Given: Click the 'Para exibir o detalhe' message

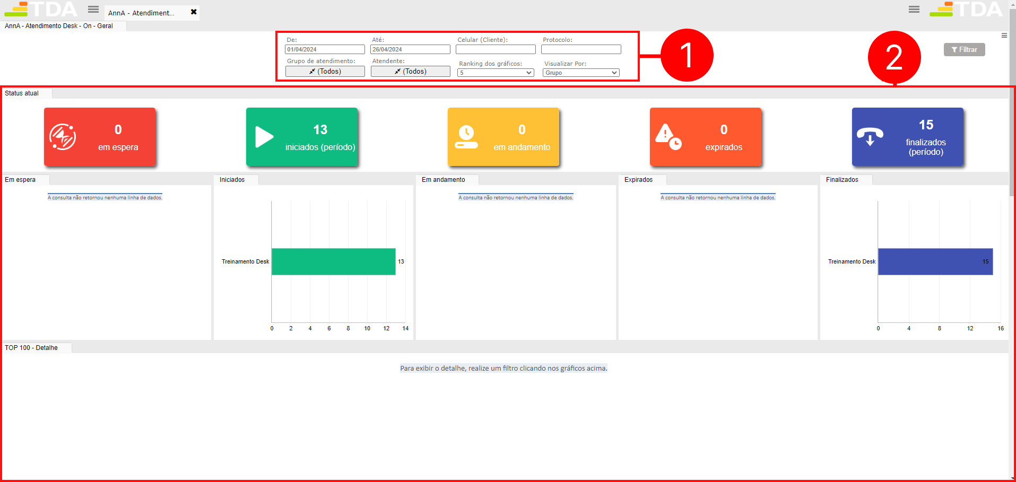Looking at the screenshot, I should pyautogui.click(x=503, y=368).
